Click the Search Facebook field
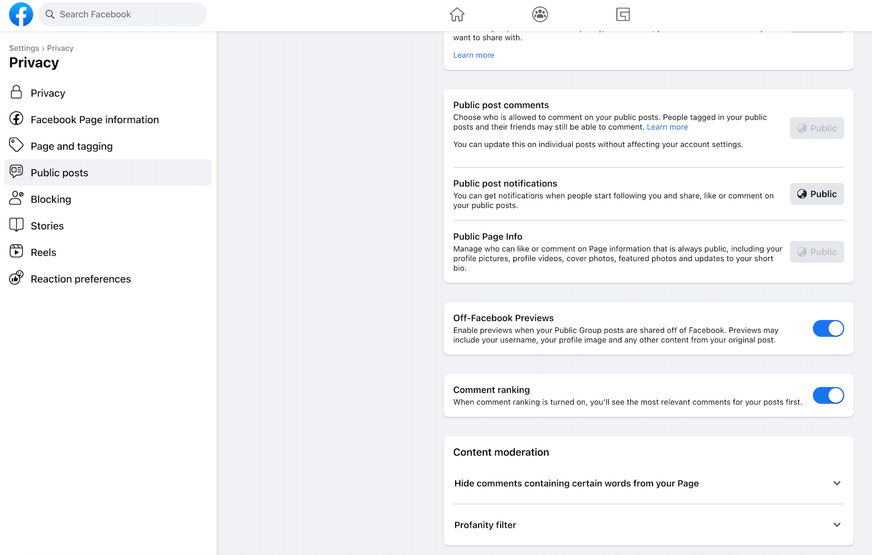The width and height of the screenshot is (872, 555). point(122,14)
